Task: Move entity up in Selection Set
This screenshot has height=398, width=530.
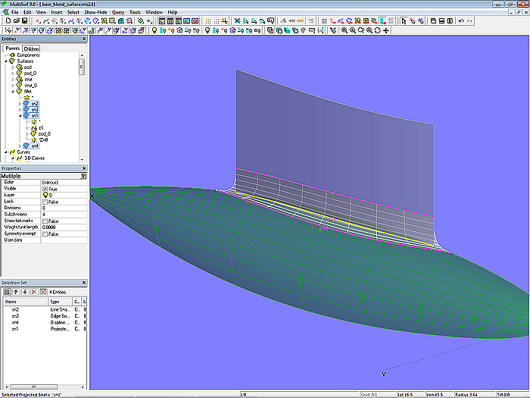Action: [x=15, y=291]
